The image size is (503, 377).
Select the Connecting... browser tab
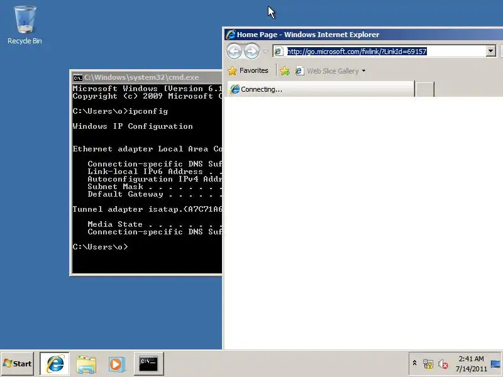click(321, 89)
